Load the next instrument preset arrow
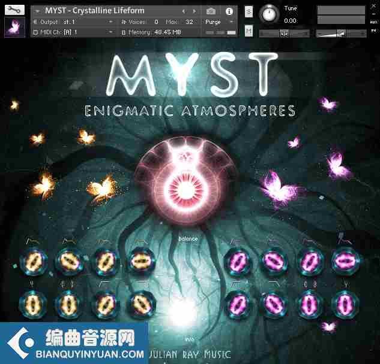This screenshot has width=380, height=364. point(195,11)
